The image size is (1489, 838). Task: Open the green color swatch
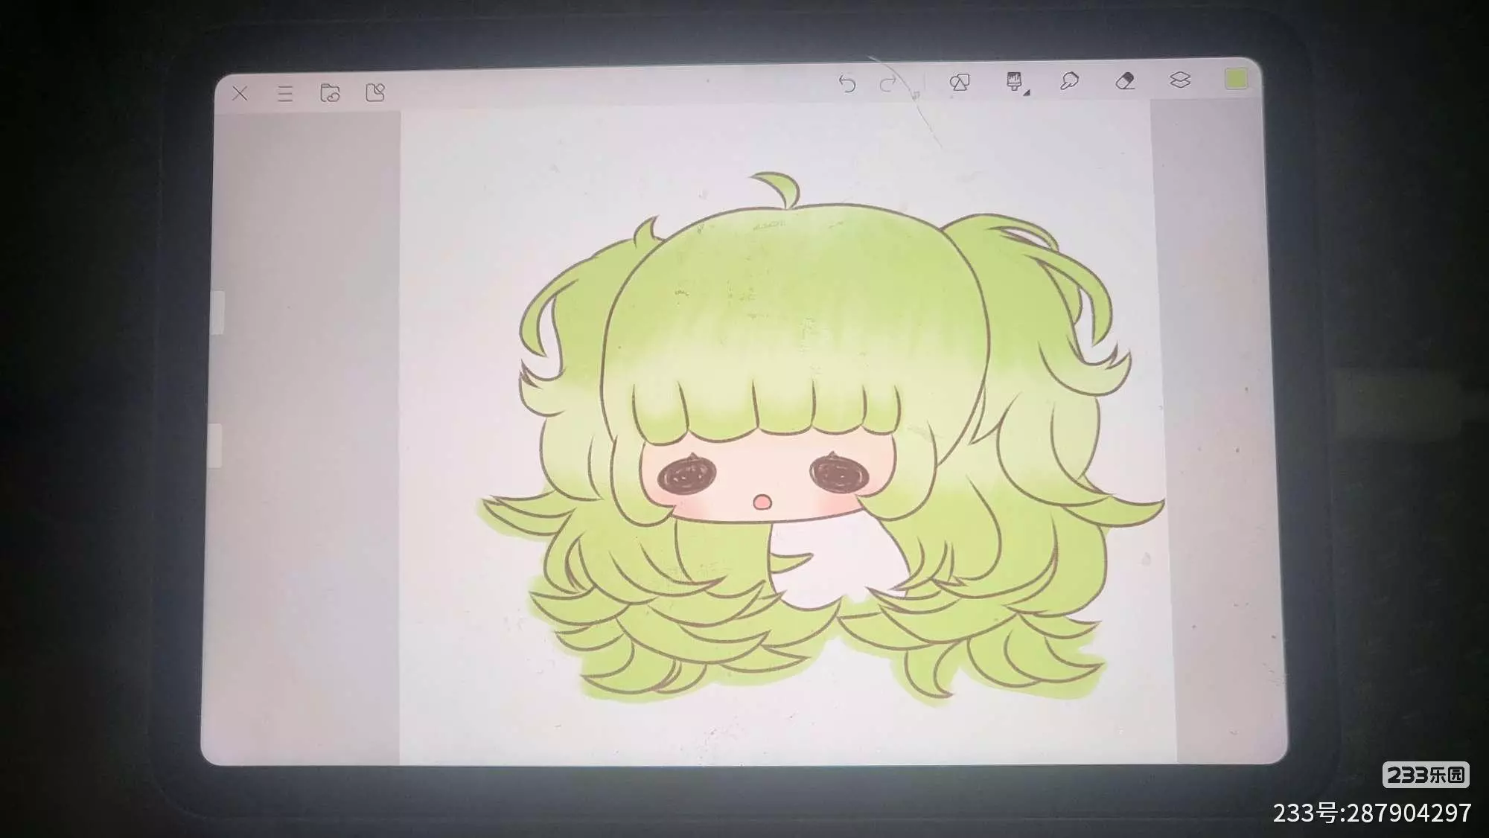click(1236, 79)
